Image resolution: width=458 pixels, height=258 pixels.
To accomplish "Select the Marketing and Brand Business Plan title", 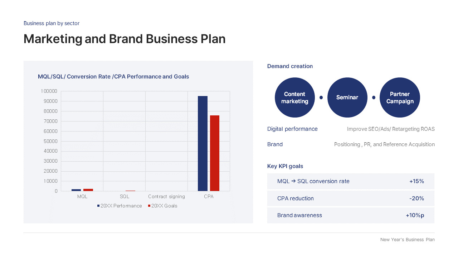I will point(125,39).
